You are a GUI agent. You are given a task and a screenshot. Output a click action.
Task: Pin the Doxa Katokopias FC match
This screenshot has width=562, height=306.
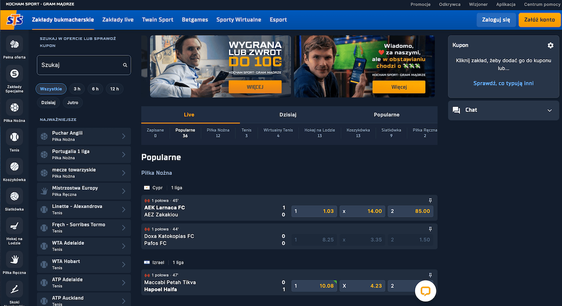[x=430, y=229]
